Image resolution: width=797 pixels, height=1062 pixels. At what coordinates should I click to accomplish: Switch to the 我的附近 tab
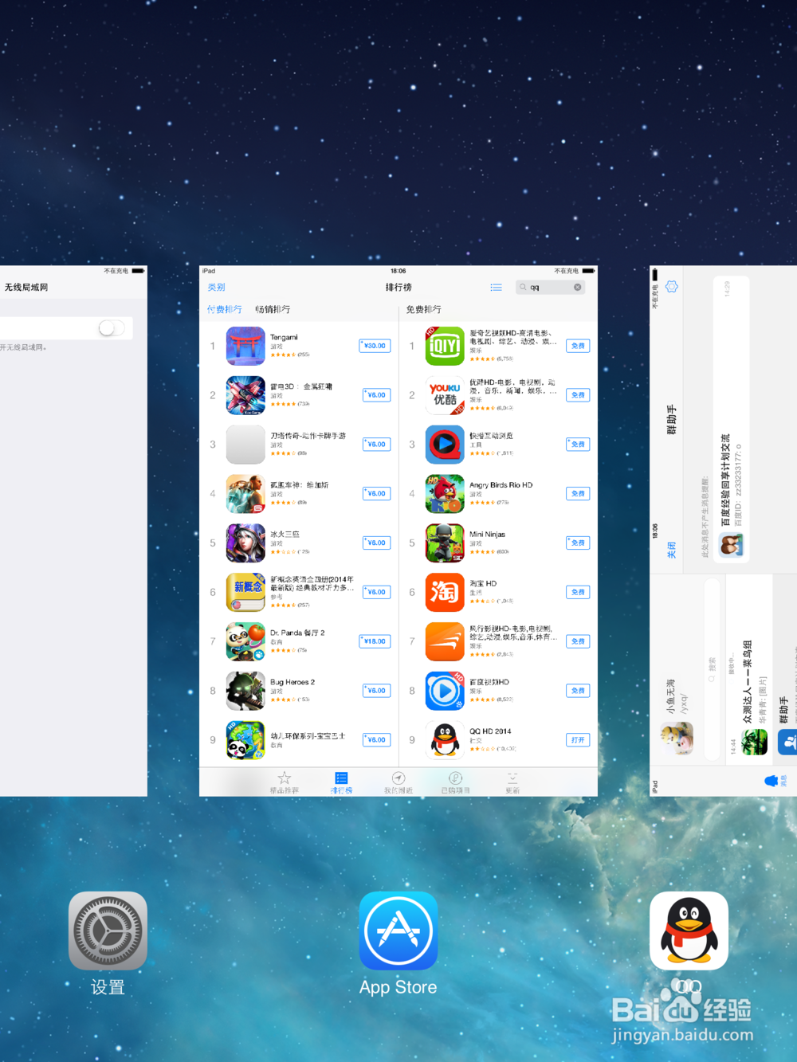click(x=398, y=782)
